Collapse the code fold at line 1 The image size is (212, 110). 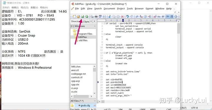(104, 23)
